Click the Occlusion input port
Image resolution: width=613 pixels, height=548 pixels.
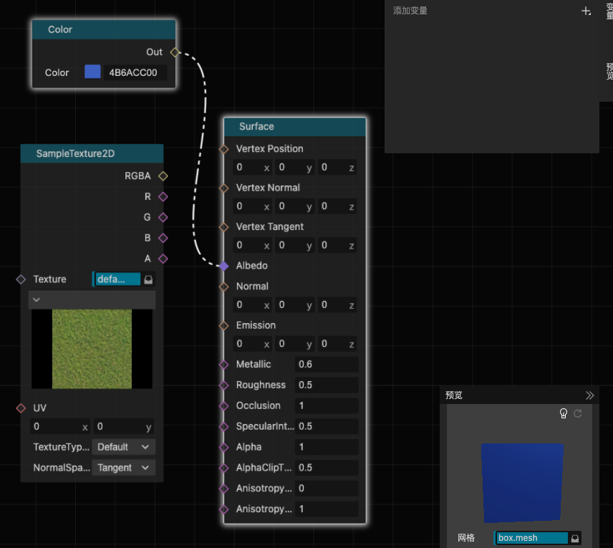223,406
